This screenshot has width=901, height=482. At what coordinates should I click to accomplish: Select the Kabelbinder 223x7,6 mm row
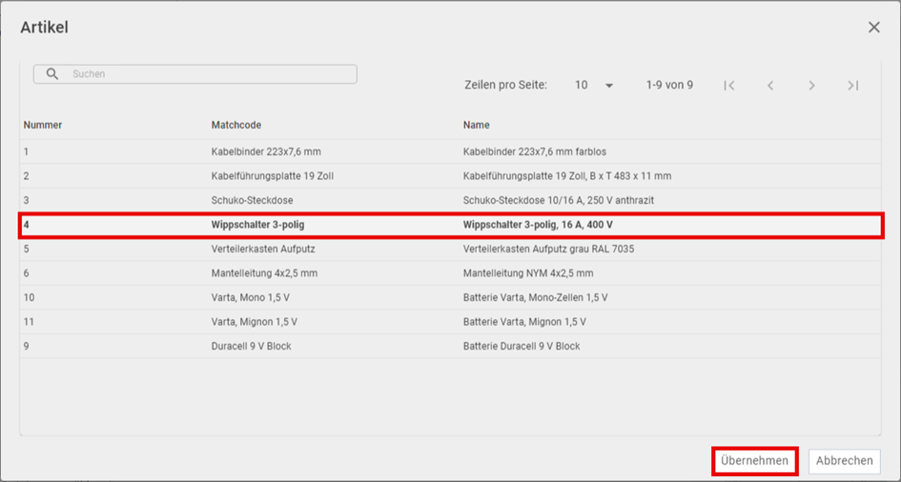tap(450, 152)
